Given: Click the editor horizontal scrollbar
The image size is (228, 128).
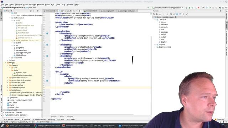Looking at the screenshot, I should point(92,114).
